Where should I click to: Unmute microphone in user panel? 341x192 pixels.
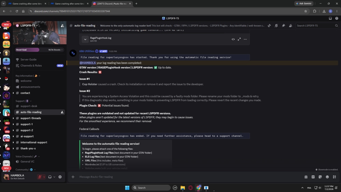[x=40, y=177]
